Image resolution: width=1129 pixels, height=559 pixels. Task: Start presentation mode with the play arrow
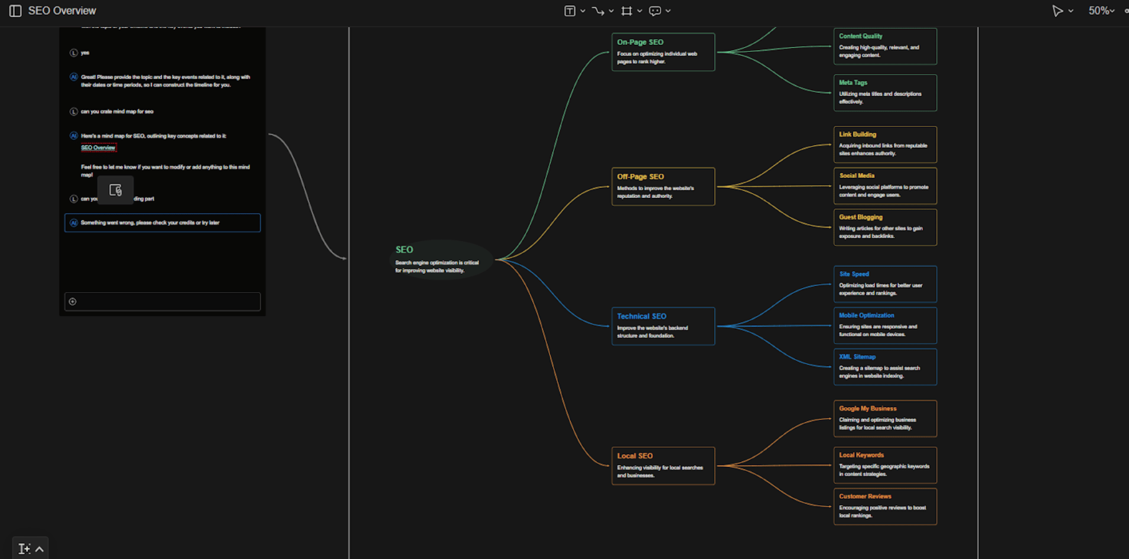1058,11
